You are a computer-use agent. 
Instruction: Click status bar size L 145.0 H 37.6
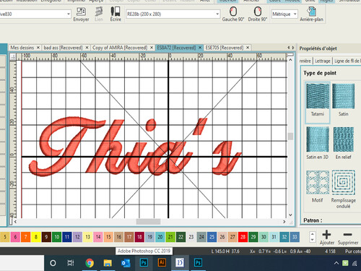point(225,251)
